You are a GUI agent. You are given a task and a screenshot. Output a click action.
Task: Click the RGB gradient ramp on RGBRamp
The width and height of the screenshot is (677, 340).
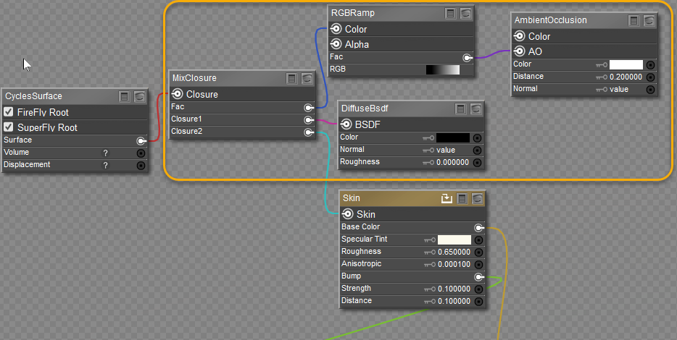click(443, 70)
